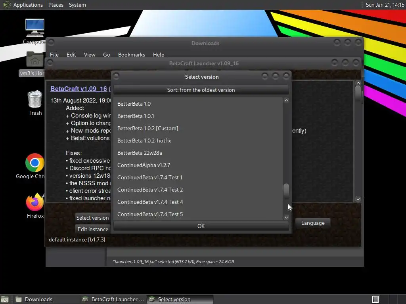Open the Places menu

point(56,5)
